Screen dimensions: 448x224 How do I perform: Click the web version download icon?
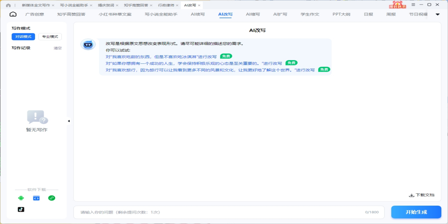[x=36, y=198]
